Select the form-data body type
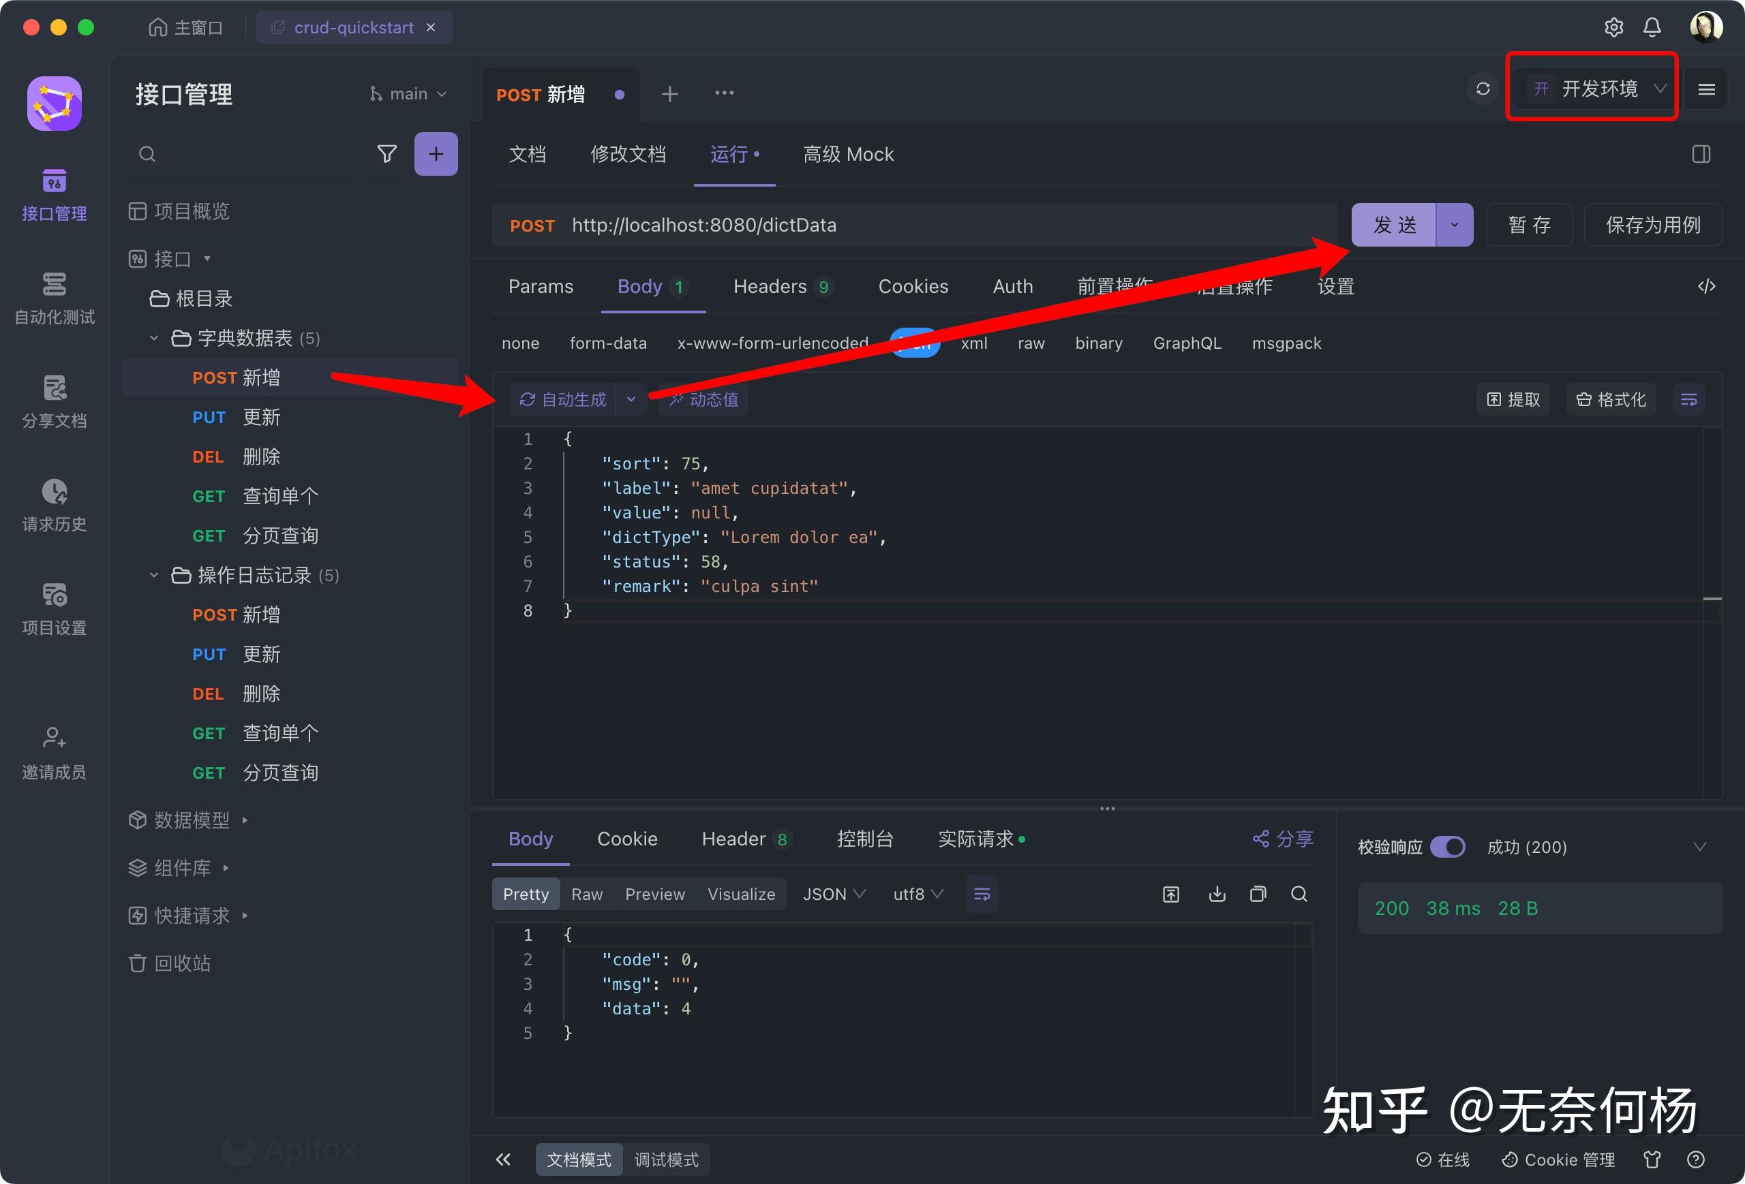The width and height of the screenshot is (1745, 1184). click(607, 343)
